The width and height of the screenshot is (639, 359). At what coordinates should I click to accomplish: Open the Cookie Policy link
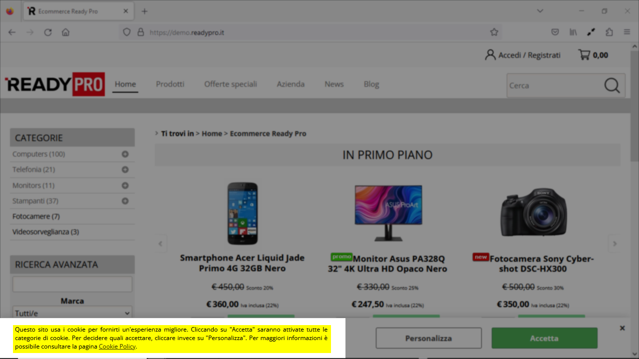(x=117, y=346)
